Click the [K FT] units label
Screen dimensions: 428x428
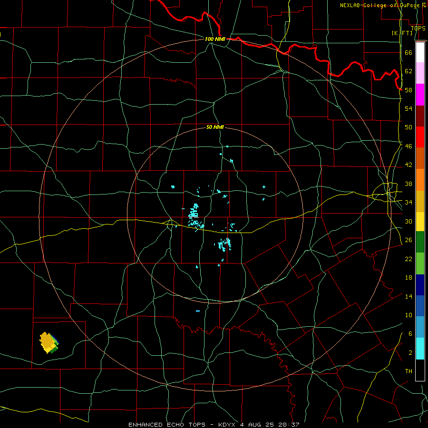402,33
